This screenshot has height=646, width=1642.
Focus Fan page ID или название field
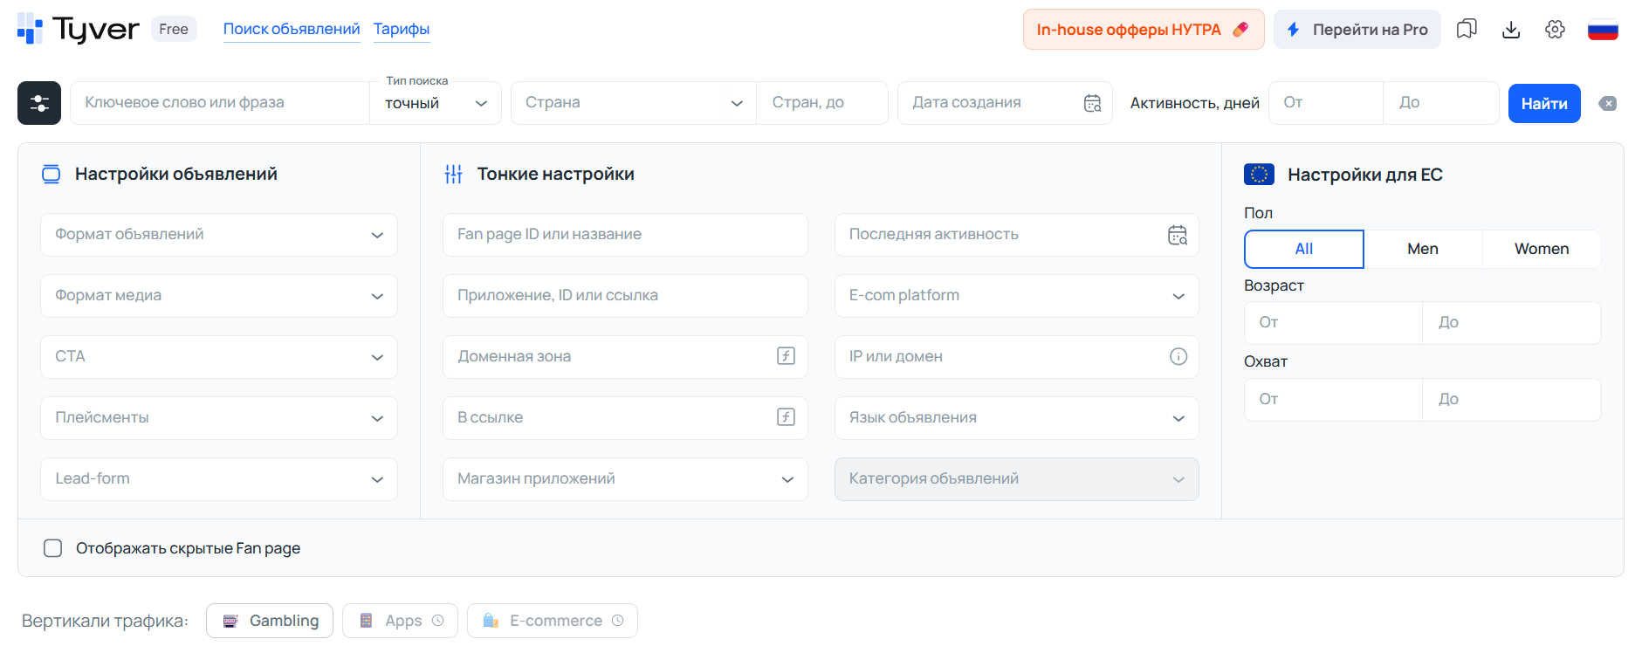pos(625,235)
